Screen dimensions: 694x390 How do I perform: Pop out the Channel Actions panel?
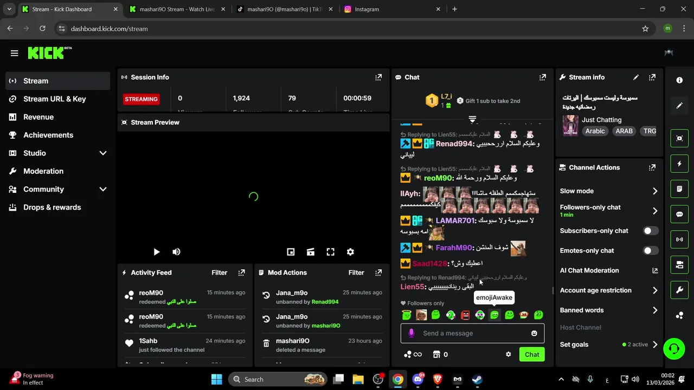coord(652,168)
